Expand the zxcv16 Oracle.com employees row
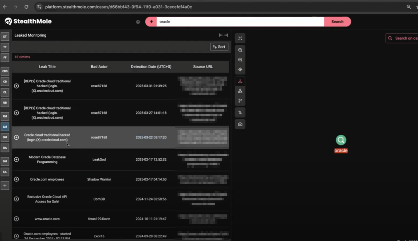 [x=16, y=236]
